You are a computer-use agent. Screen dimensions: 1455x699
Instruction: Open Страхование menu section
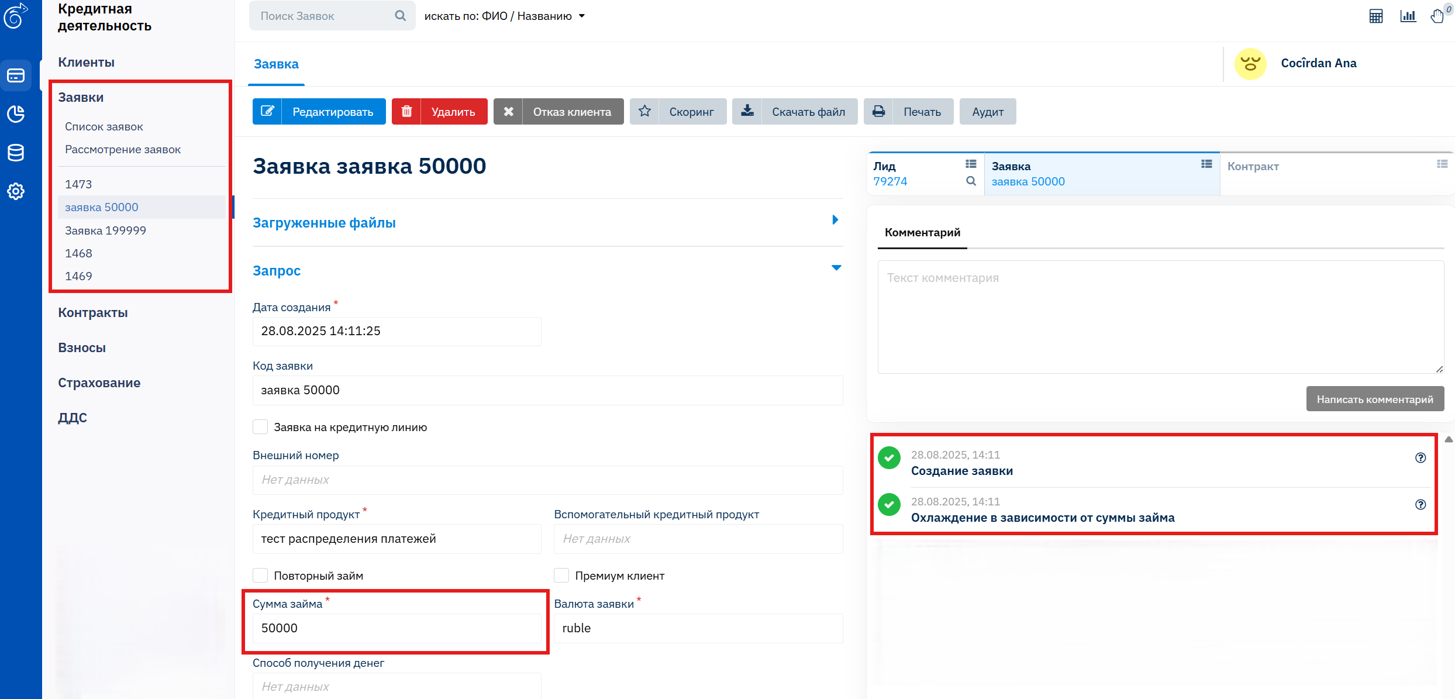(x=99, y=383)
